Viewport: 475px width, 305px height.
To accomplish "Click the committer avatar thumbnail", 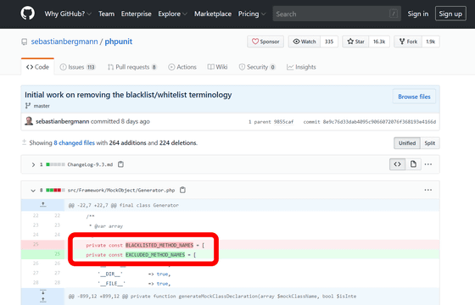I will 29,121.
